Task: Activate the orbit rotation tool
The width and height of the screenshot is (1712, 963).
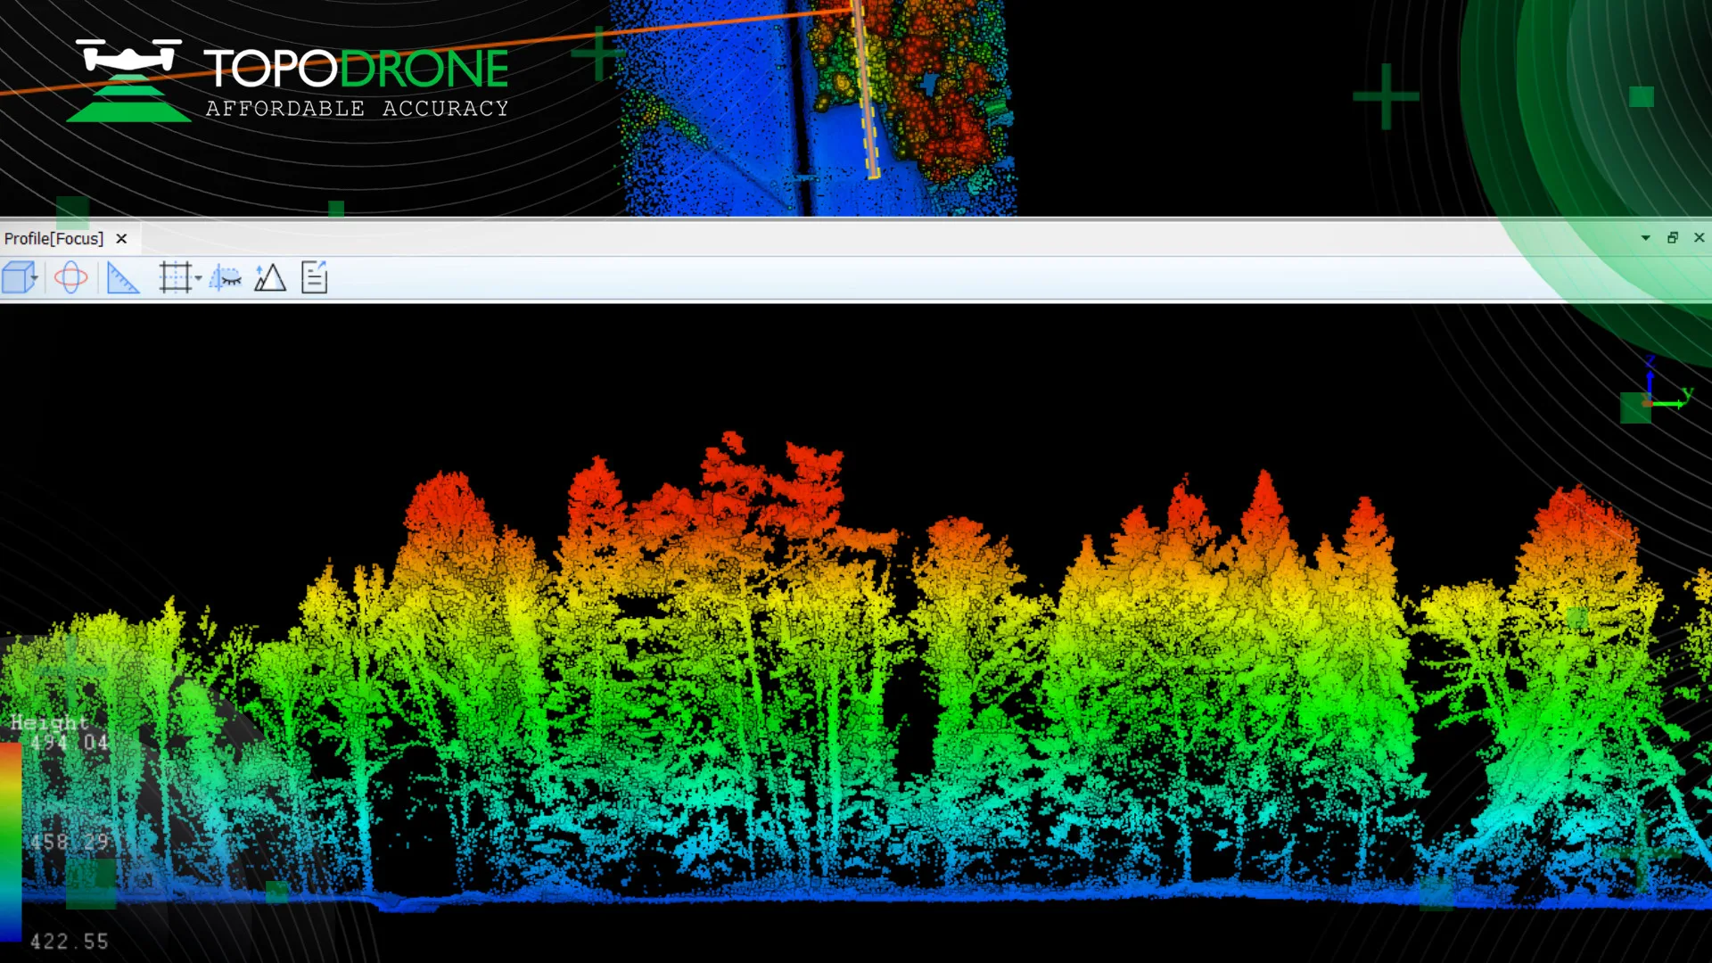Action: click(x=70, y=278)
